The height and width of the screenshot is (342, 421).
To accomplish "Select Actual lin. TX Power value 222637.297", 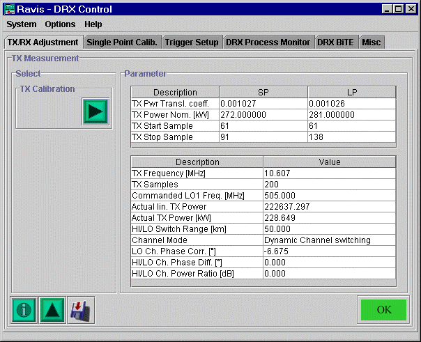I will pyautogui.click(x=330, y=207).
